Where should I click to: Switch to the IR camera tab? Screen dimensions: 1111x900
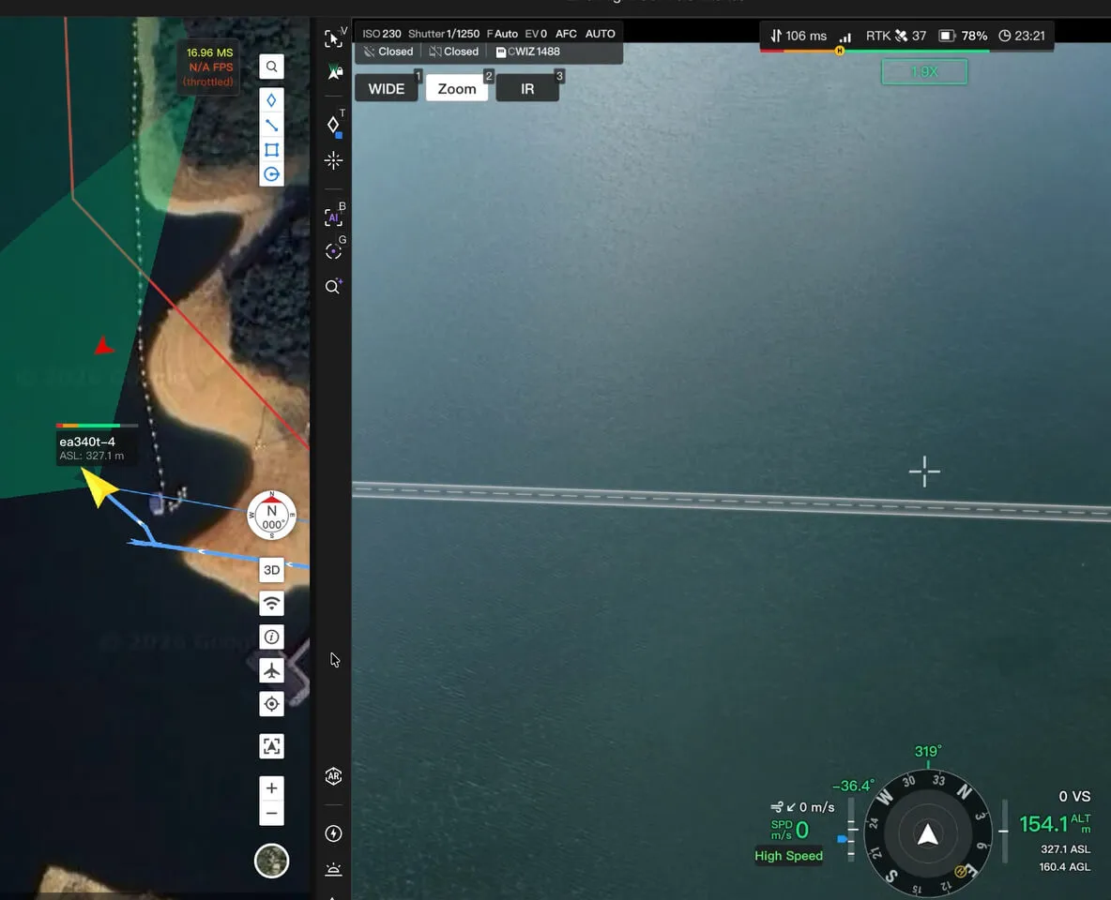click(527, 88)
